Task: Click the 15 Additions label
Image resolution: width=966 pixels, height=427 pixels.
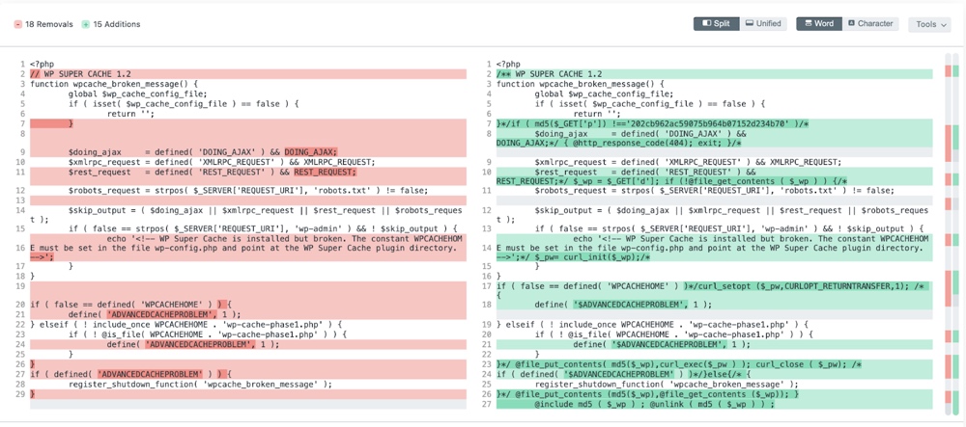Action: (x=117, y=24)
